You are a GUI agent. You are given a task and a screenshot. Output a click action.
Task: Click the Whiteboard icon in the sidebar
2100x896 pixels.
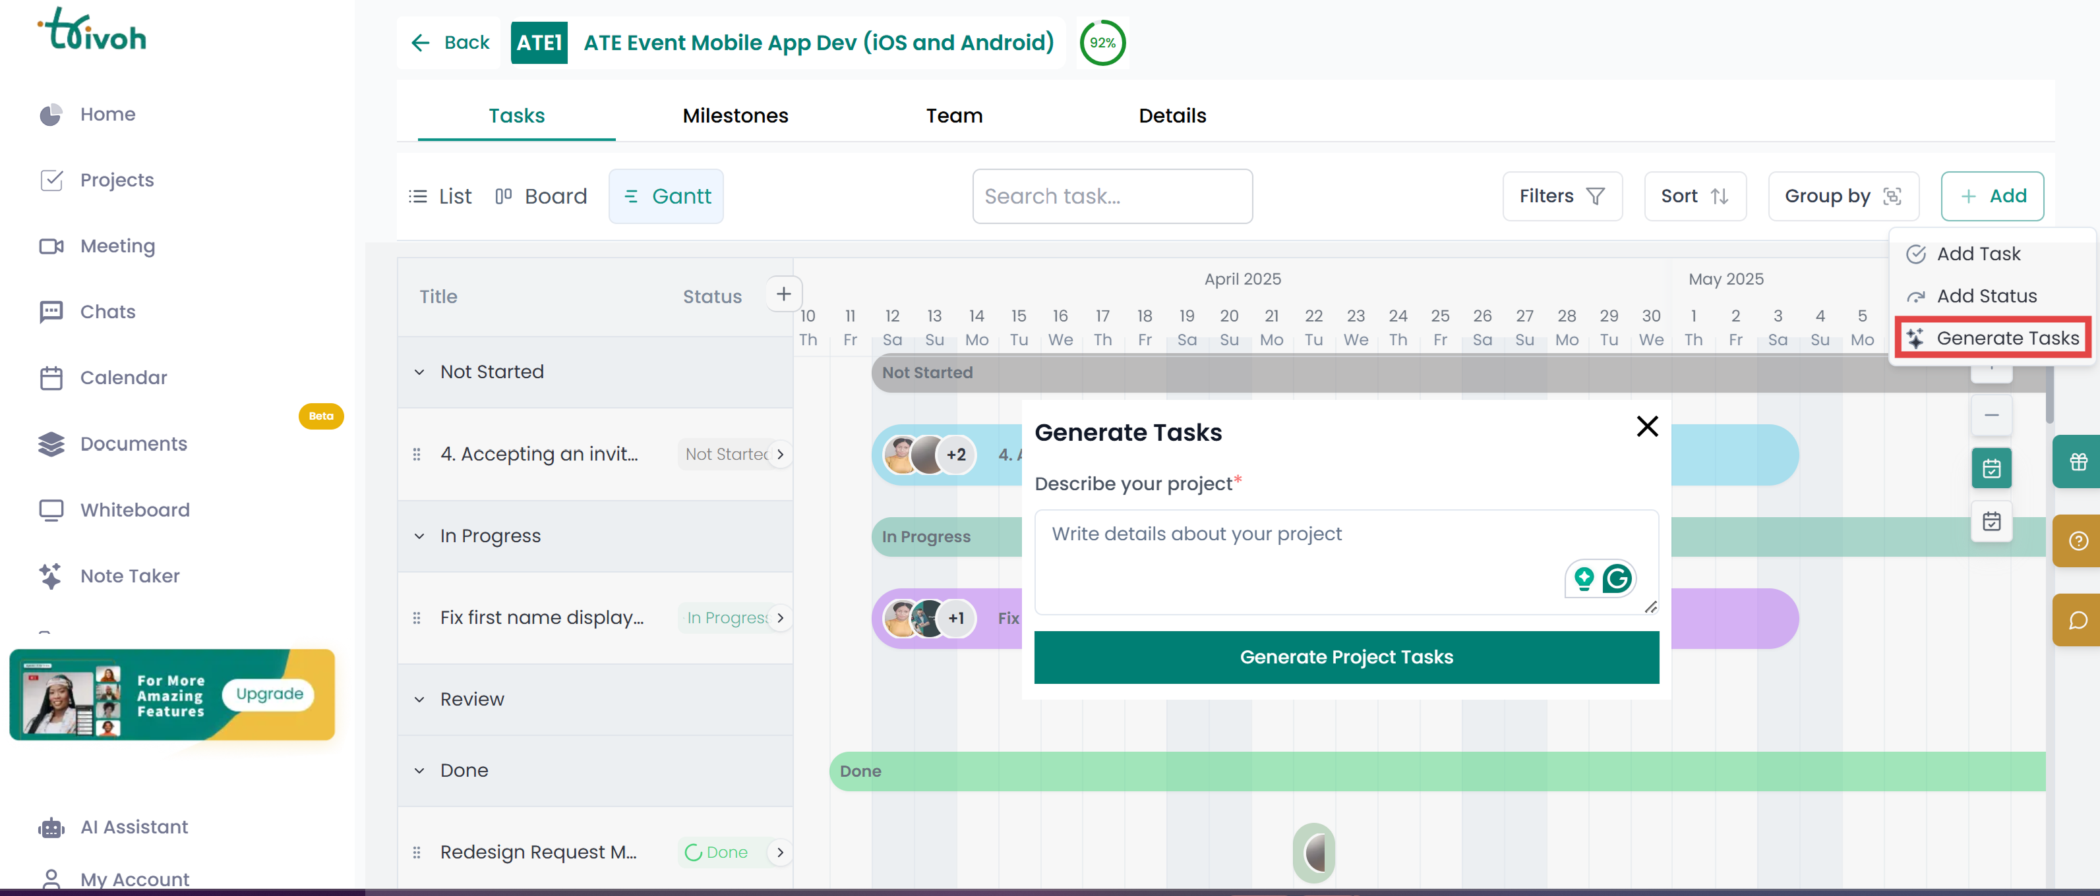(51, 509)
